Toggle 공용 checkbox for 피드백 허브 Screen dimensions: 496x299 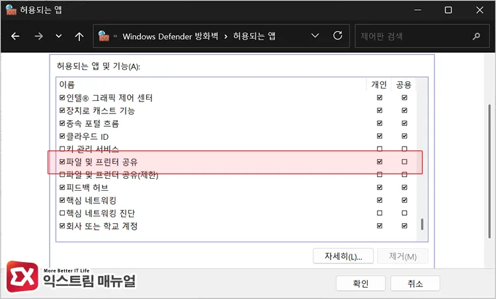404,187
